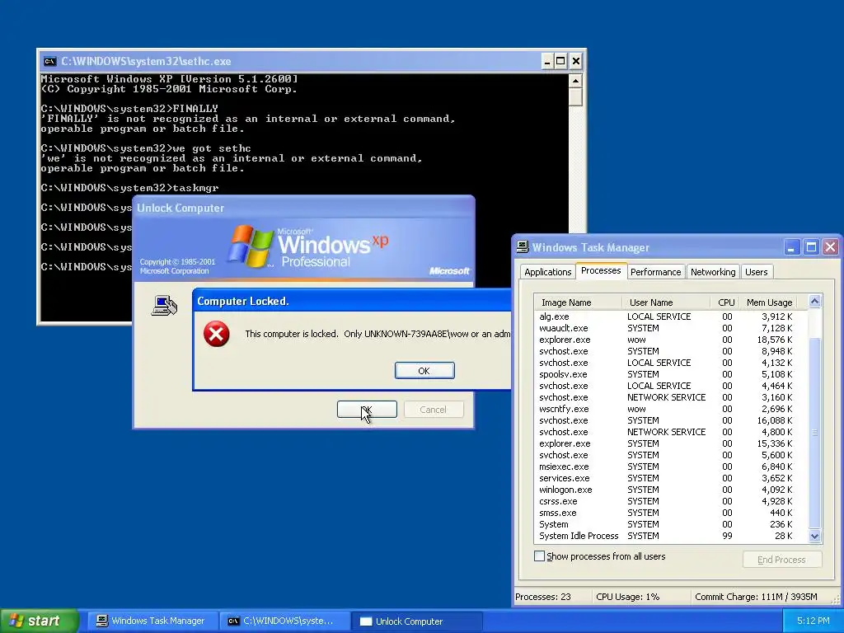Open the Networking tab
844x633 pixels.
[713, 272]
